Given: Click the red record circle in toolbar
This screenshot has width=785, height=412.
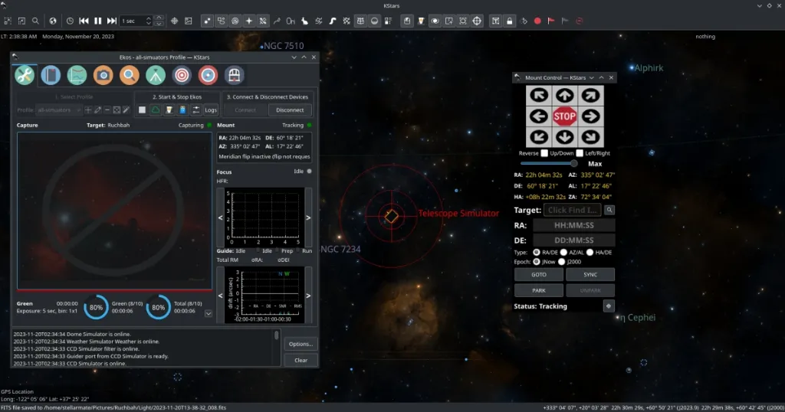Looking at the screenshot, I should (537, 21).
